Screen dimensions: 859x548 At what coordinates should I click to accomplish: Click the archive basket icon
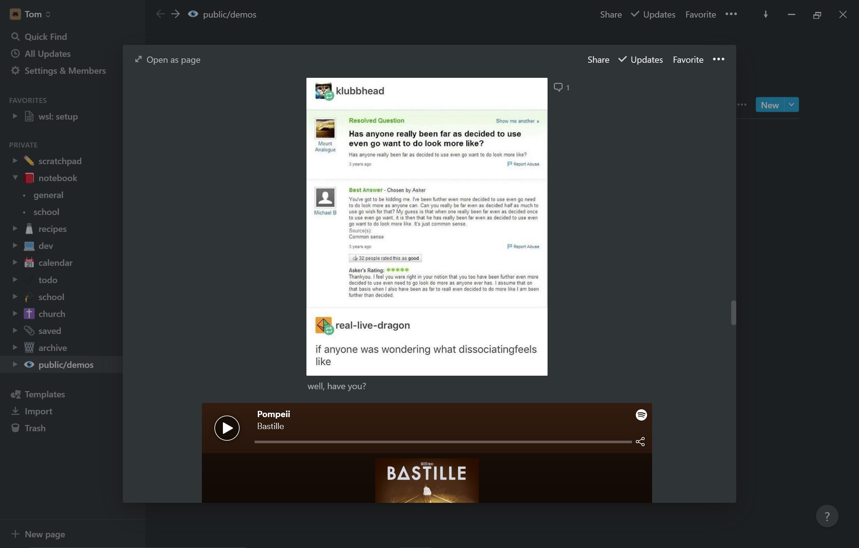[x=29, y=348]
